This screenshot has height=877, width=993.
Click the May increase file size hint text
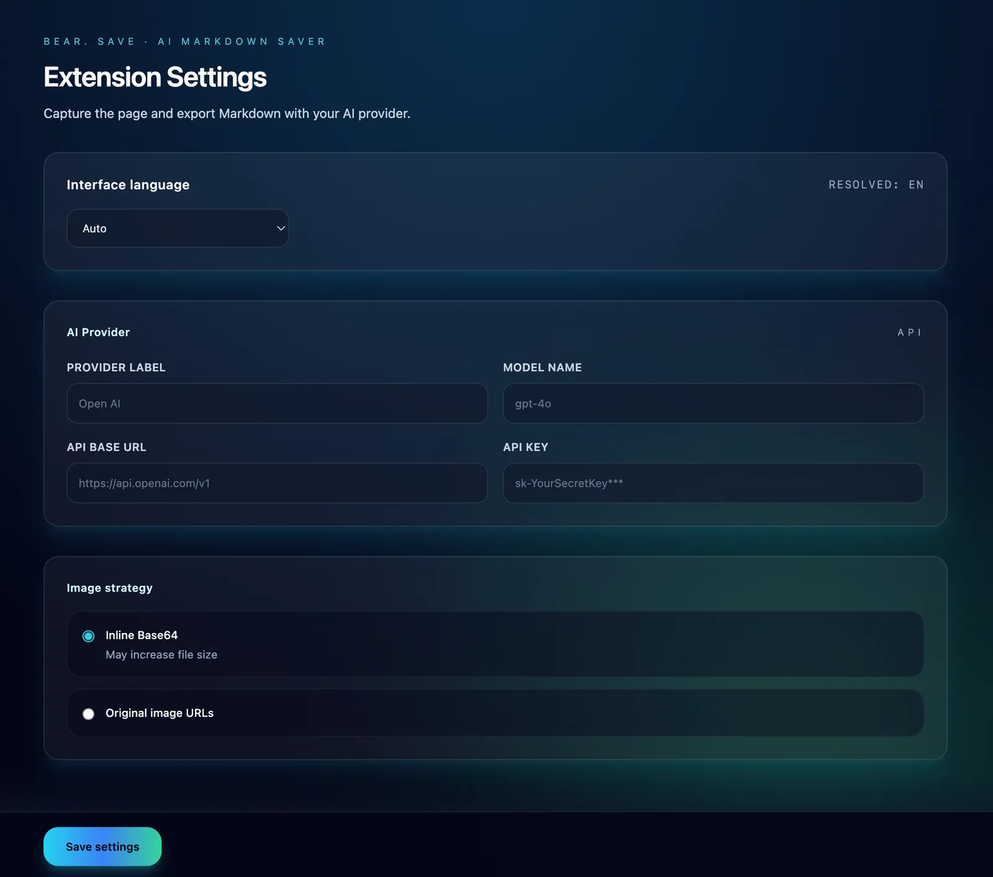point(161,654)
